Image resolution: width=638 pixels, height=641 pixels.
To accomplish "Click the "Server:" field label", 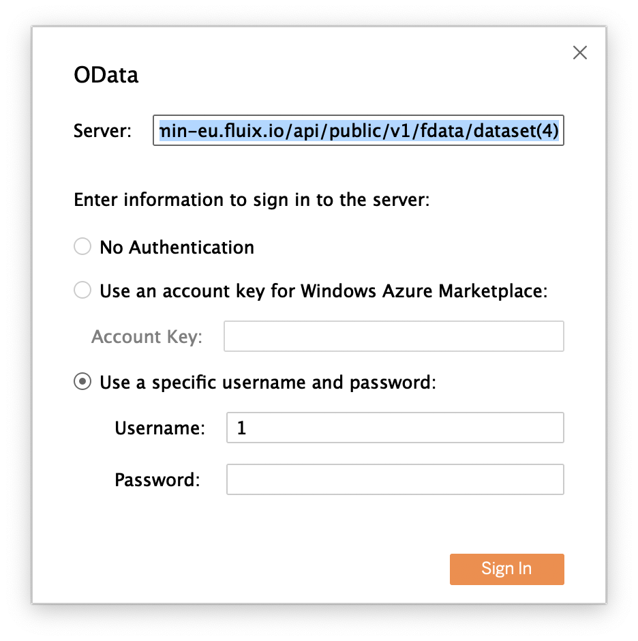I will (102, 131).
